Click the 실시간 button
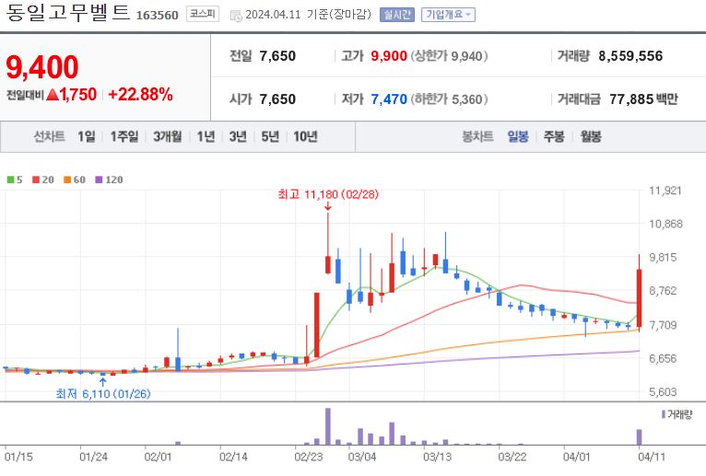 (396, 15)
